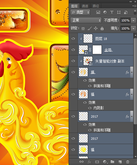Click the 不透明度 value field
The height and width of the screenshot is (165, 137).
pyautogui.click(x=126, y=20)
